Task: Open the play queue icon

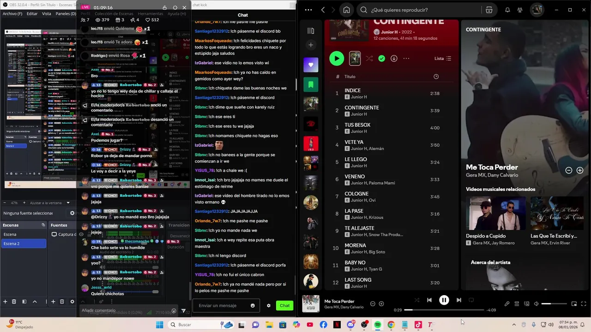Action: click(x=517, y=304)
